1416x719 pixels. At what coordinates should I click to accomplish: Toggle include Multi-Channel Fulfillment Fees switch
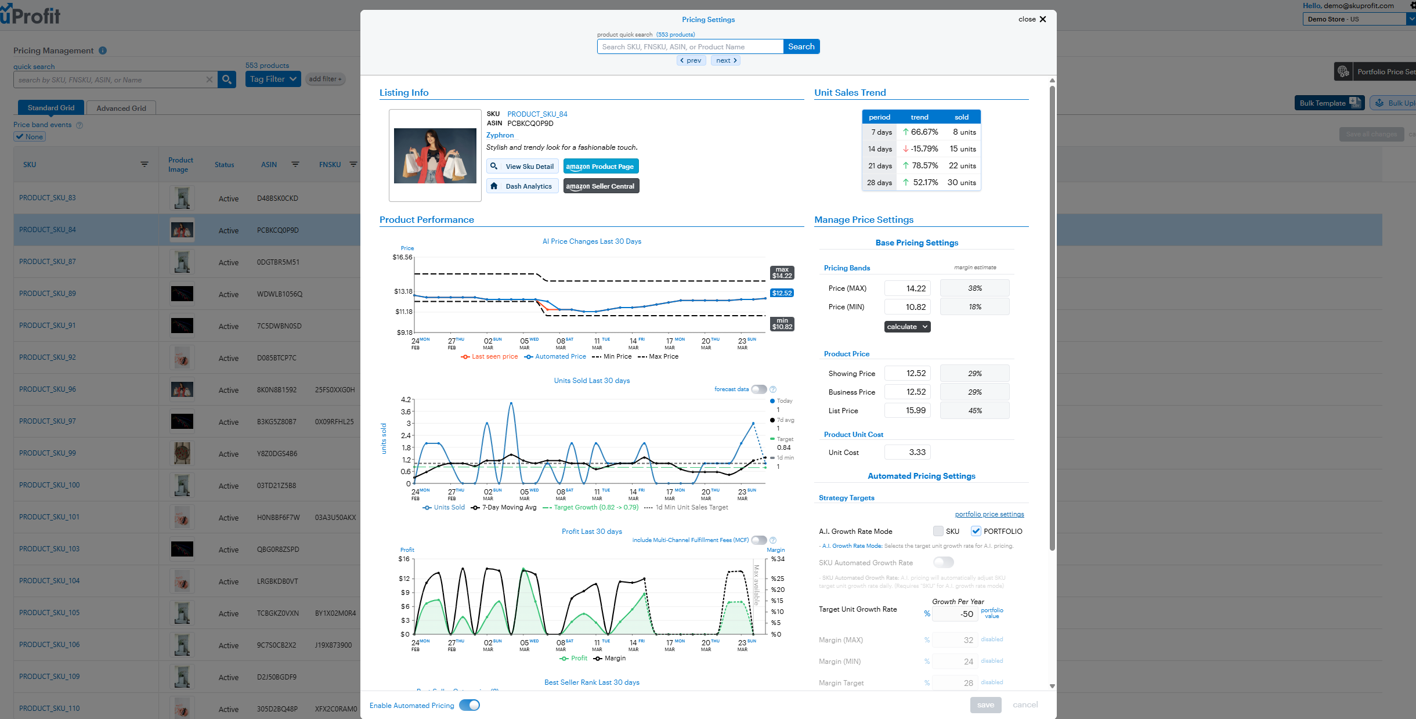click(759, 540)
